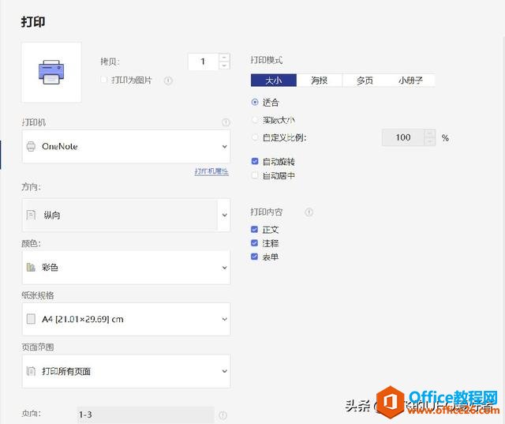The width and height of the screenshot is (505, 424).
Task: Open the 打印机属性 link
Action: [x=211, y=171]
